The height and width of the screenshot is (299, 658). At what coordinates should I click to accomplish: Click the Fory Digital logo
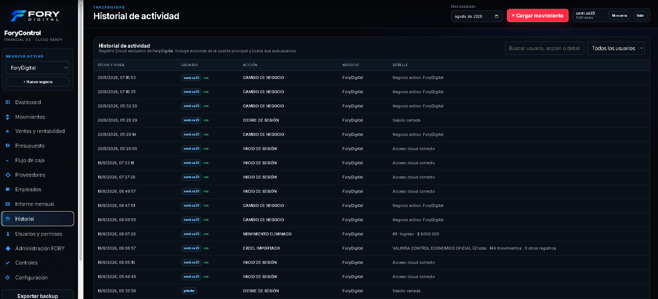(35, 16)
